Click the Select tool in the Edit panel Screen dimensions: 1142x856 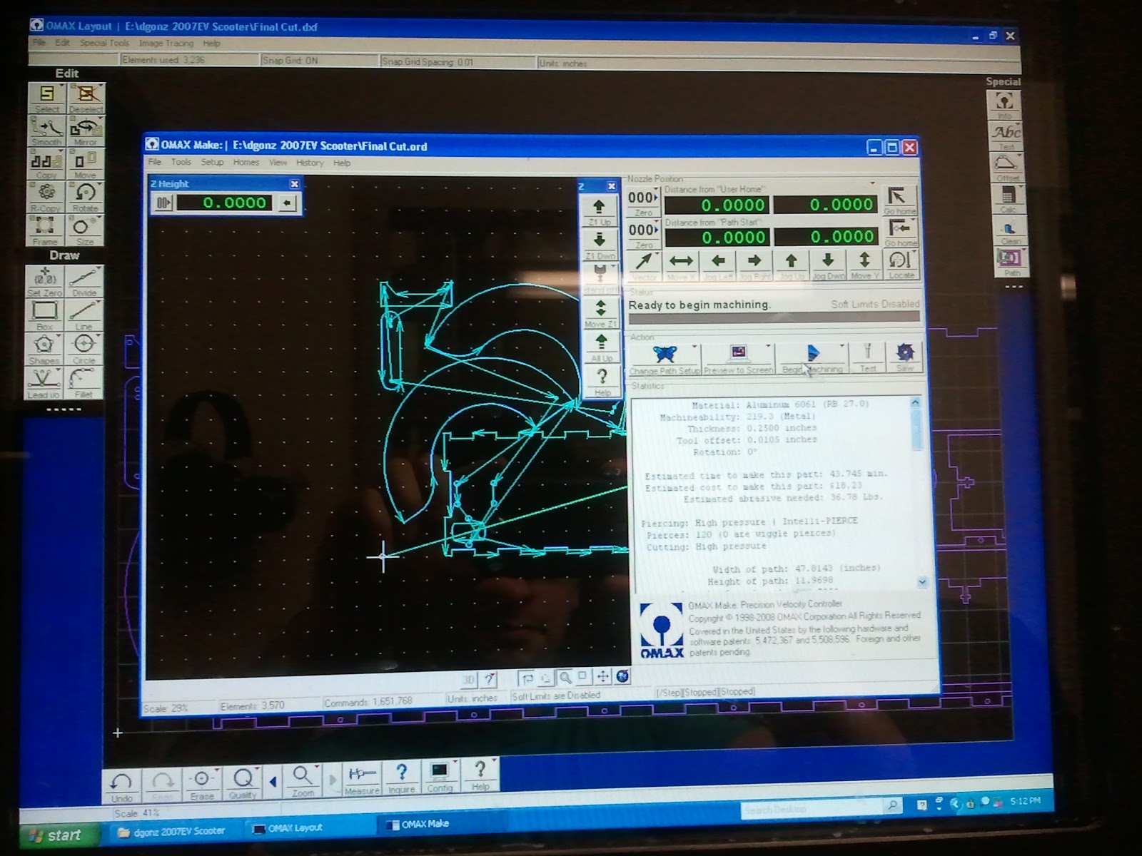click(47, 98)
